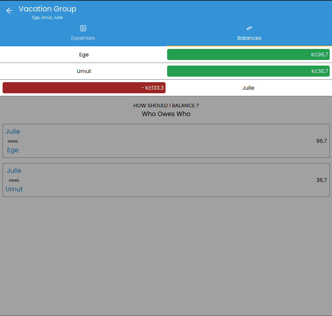Click the Balances swap arrows icon

249,28
